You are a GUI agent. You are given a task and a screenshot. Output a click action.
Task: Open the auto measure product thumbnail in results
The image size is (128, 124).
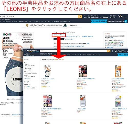coord(47,71)
